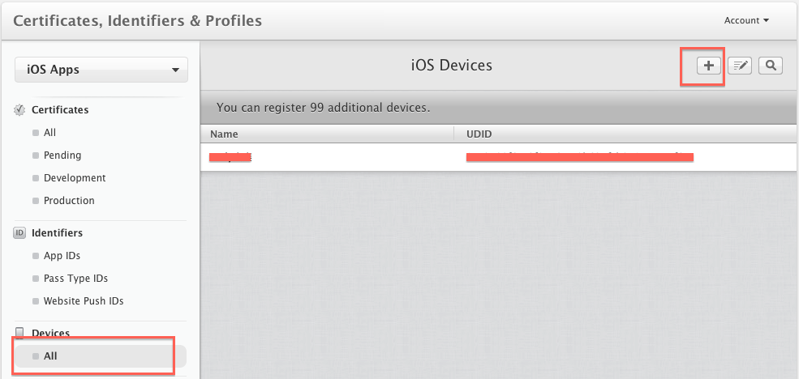
Task: Go to App IDs
Action: point(62,255)
